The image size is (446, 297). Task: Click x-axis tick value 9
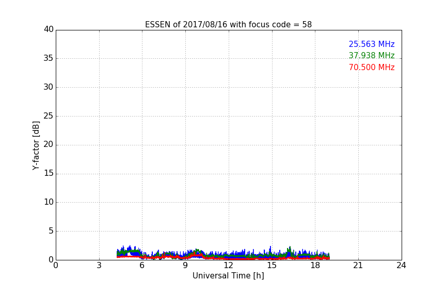tap(185, 266)
